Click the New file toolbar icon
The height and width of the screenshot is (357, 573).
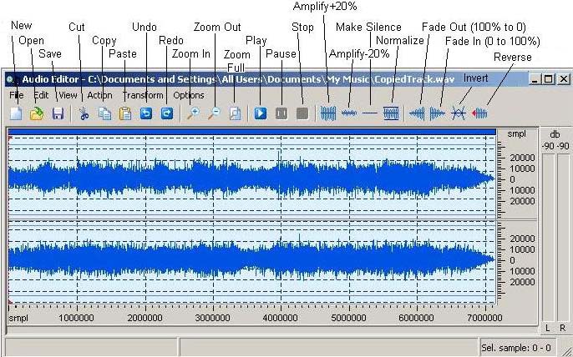point(16,113)
